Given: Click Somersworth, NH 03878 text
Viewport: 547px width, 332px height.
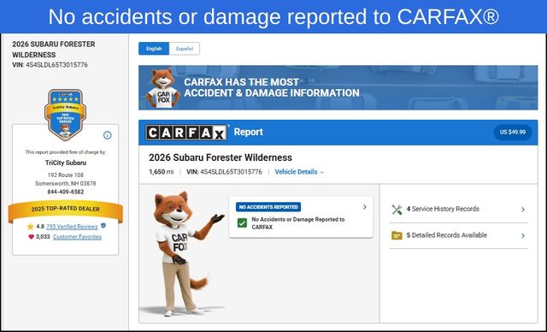Looking at the screenshot, I should pos(66,184).
